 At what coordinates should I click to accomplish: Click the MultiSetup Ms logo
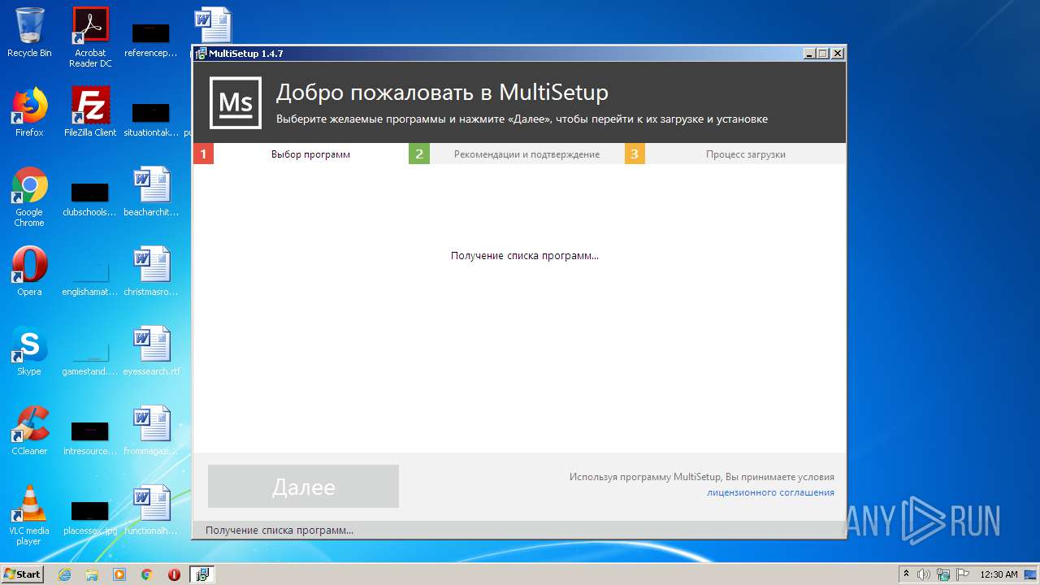236,103
